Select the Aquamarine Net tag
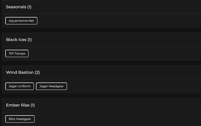This screenshot has width=201, height=126. [x=21, y=21]
